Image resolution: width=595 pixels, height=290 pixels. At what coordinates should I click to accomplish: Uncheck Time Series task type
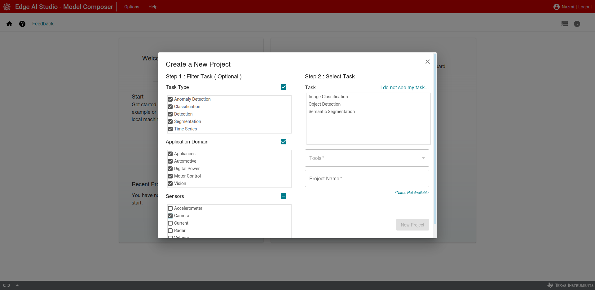(170, 129)
